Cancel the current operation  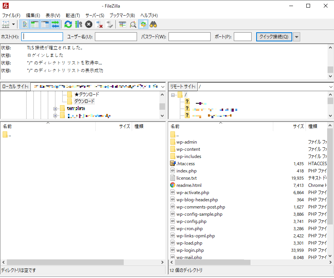tap(89, 24)
